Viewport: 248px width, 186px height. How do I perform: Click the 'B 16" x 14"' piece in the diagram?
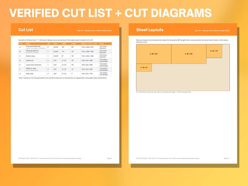[x=214, y=51]
